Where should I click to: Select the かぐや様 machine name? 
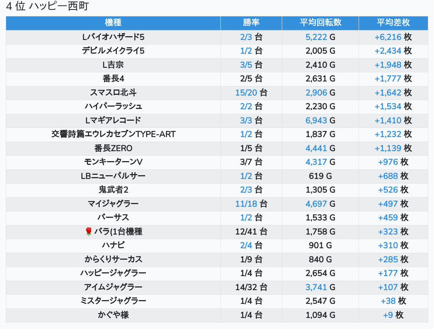point(113,315)
